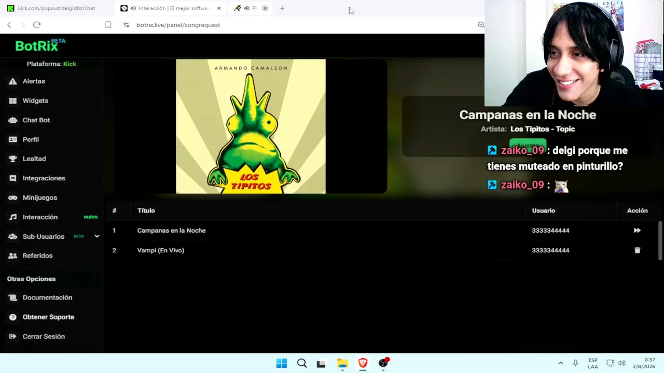This screenshot has height=373, width=664.
Task: Select Interacción in the sidebar
Action: click(x=40, y=217)
